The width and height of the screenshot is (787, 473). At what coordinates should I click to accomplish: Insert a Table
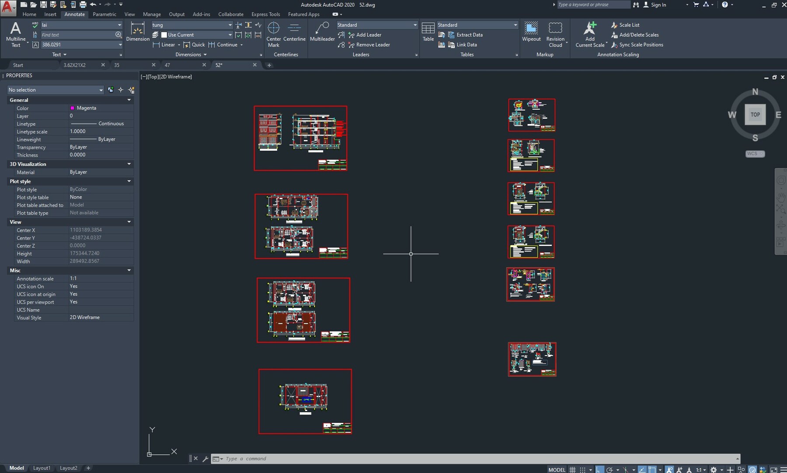(428, 33)
